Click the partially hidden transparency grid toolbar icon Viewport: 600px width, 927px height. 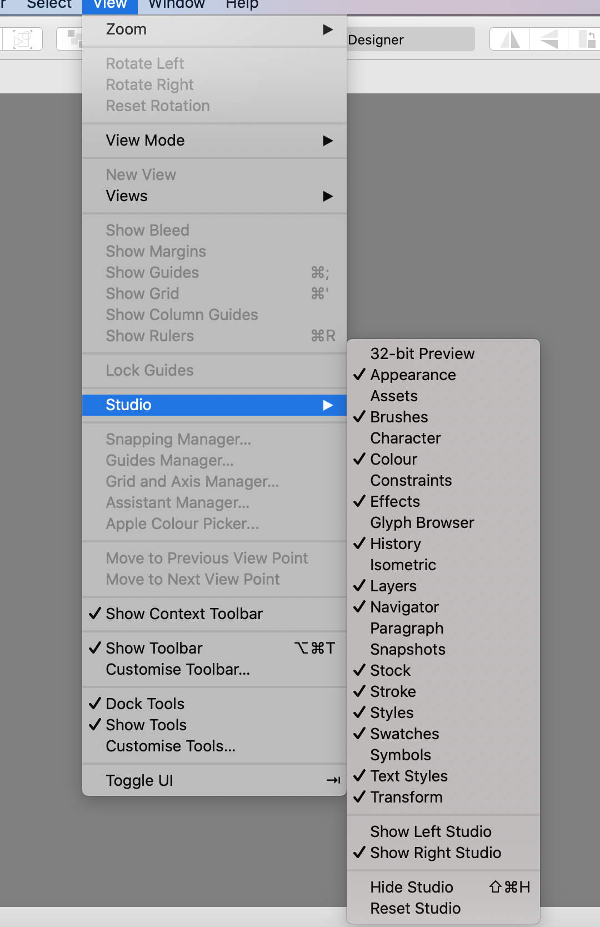click(70, 39)
